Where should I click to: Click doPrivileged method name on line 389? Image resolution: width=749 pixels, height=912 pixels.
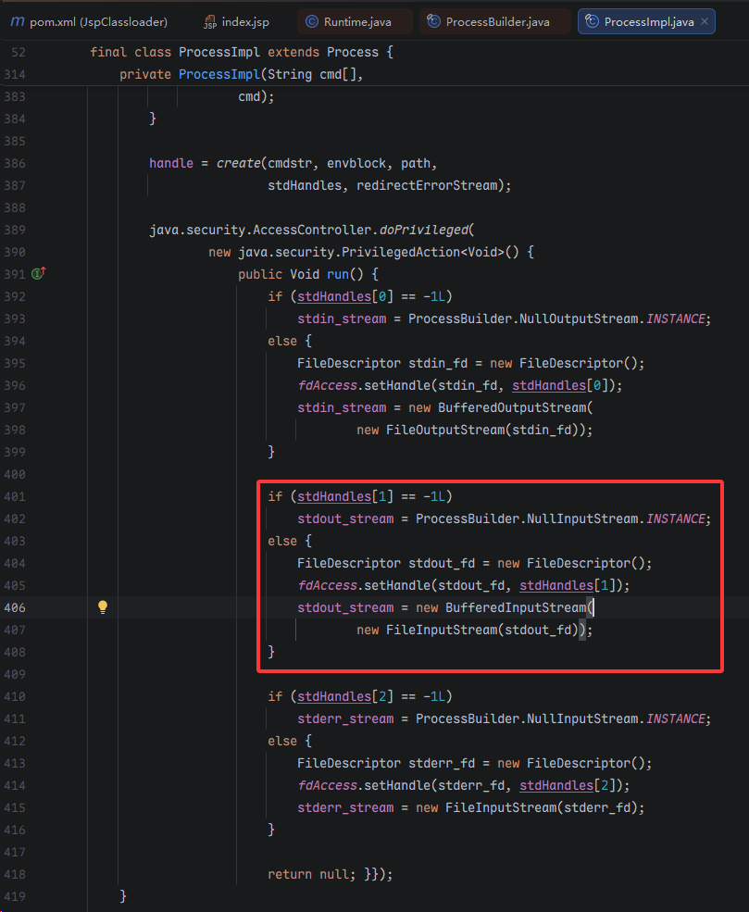[423, 230]
